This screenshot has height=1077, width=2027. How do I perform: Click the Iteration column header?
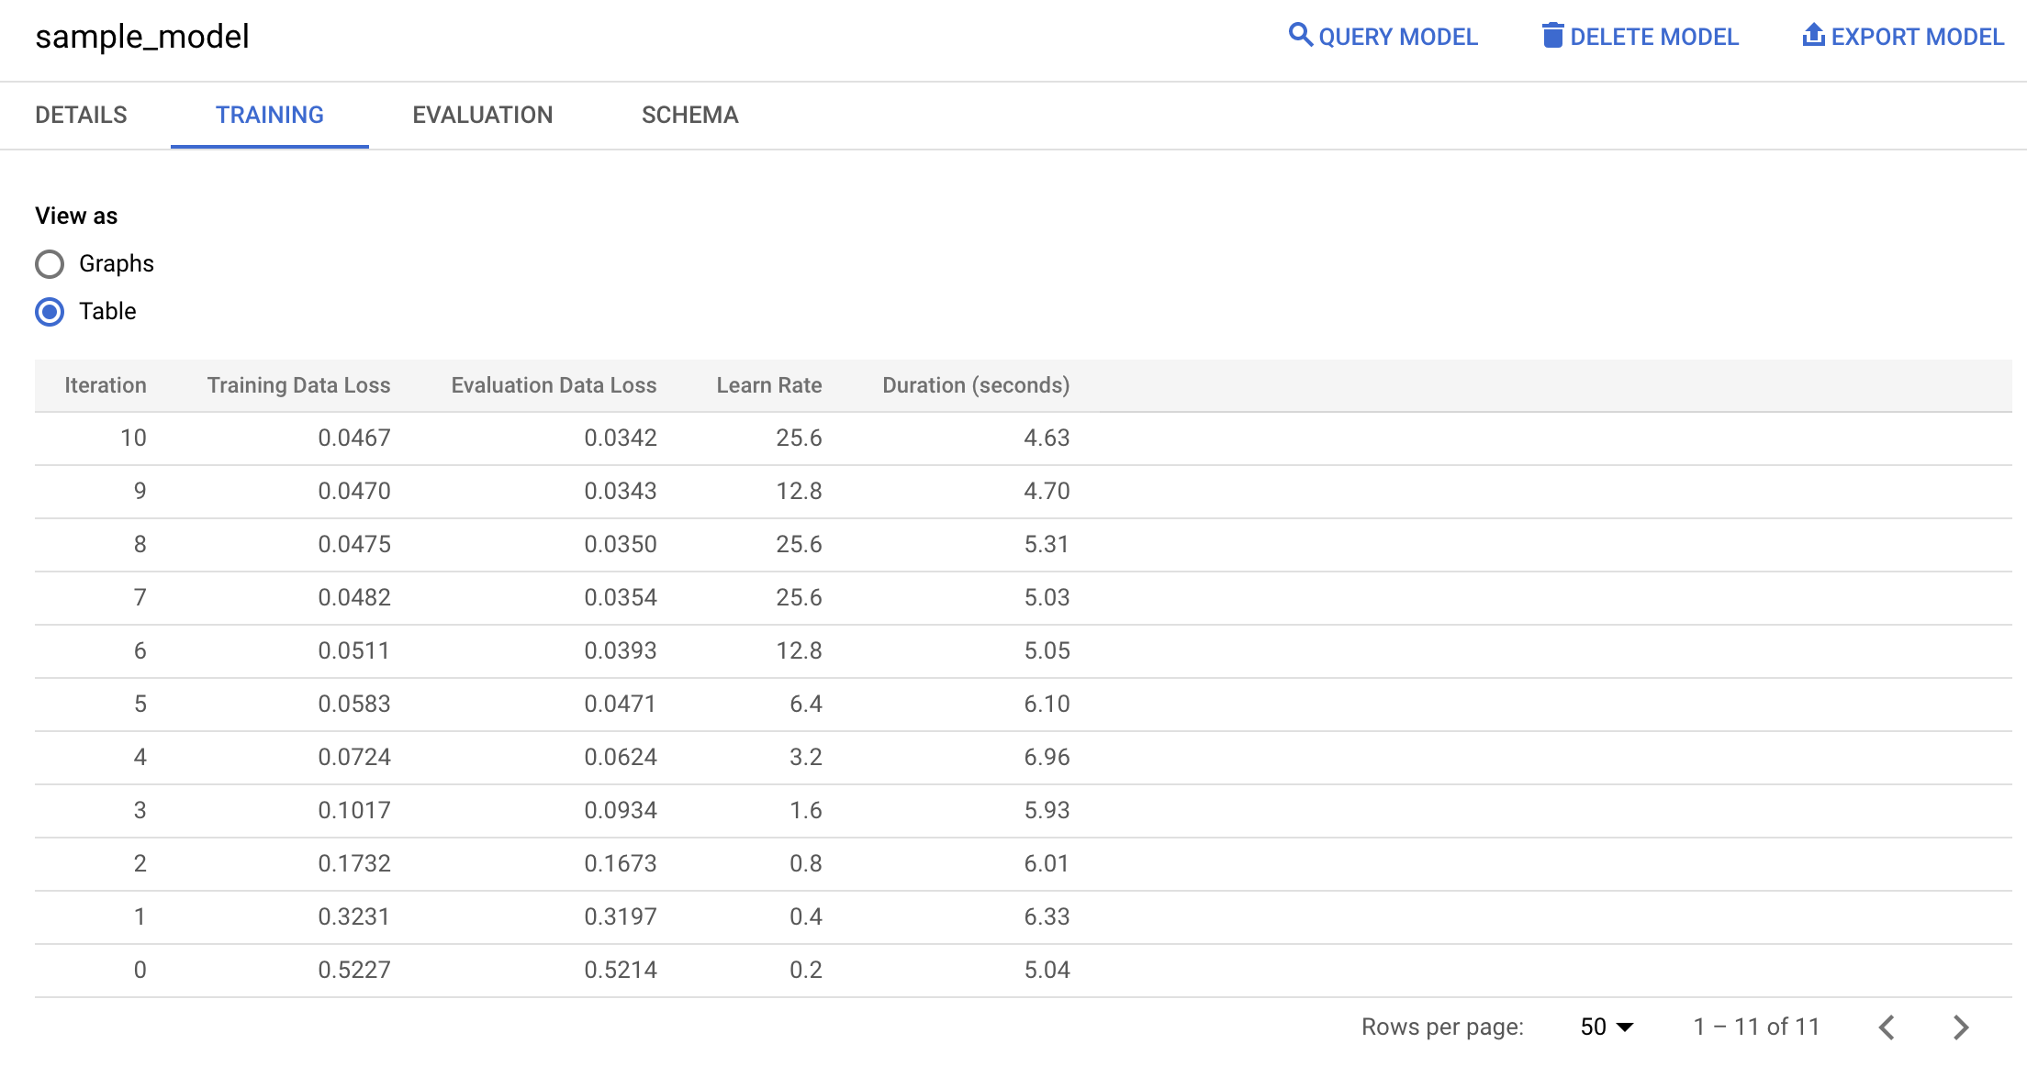[106, 385]
